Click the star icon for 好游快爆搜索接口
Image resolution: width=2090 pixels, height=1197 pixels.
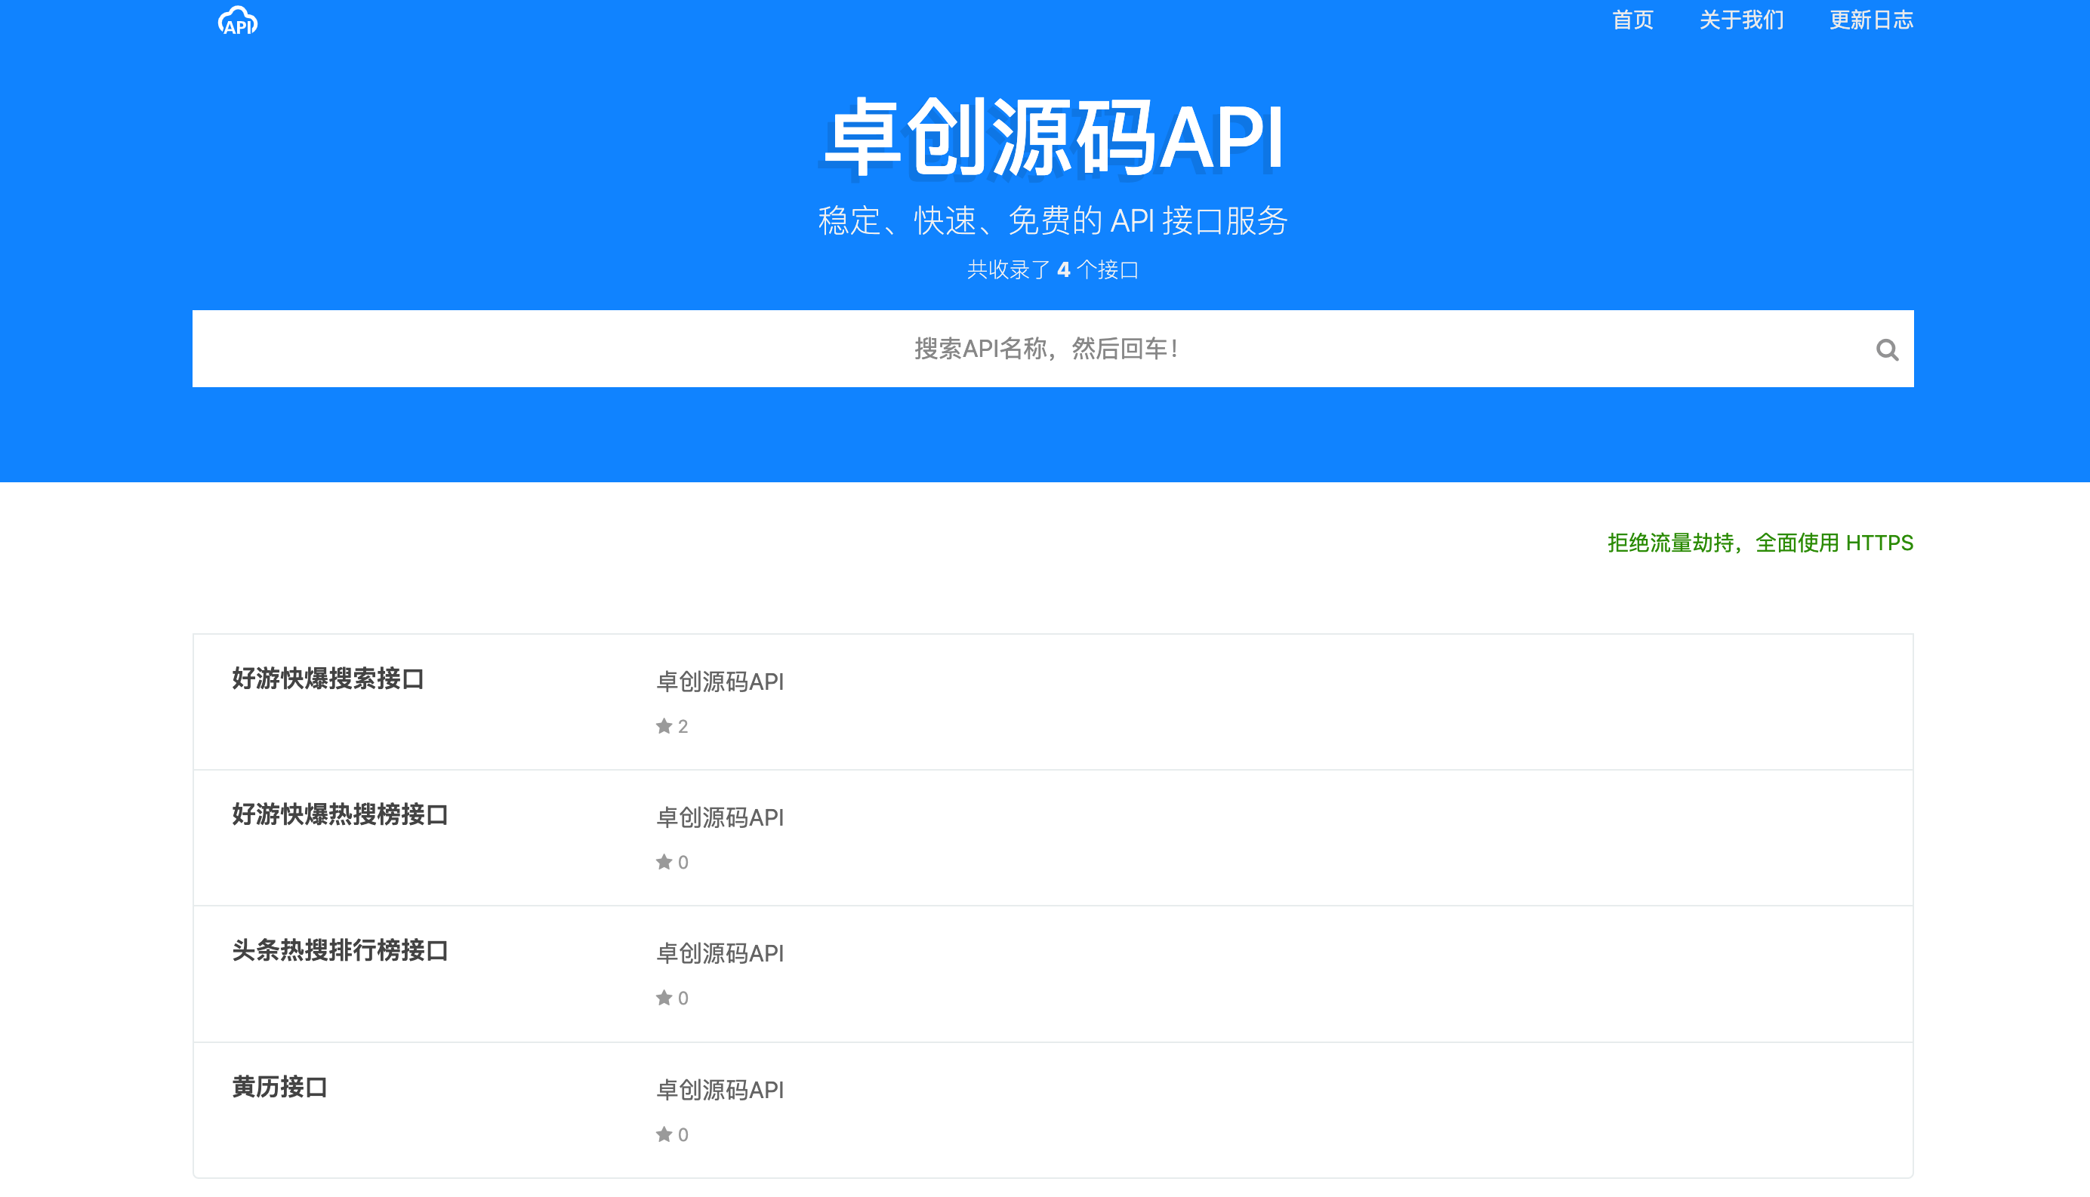point(664,726)
